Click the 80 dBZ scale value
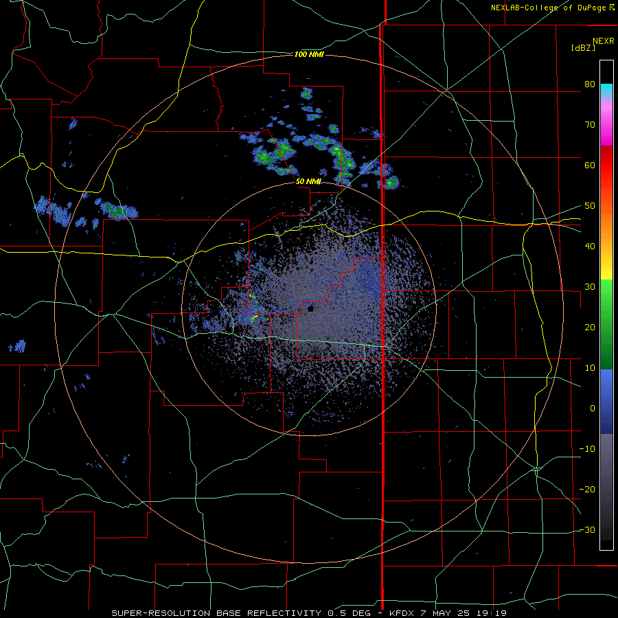618x618 pixels. point(590,84)
